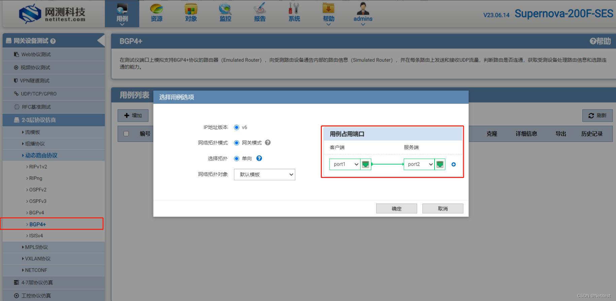Click the 详细信息 column header

[526, 134]
